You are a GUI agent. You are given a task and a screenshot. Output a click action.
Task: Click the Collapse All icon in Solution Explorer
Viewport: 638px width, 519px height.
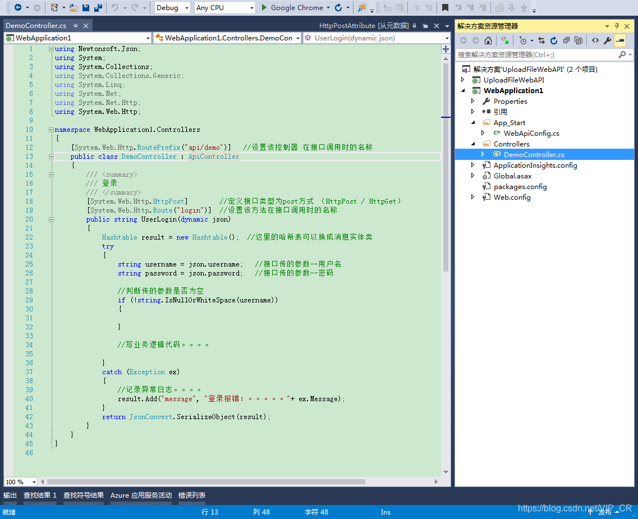[566, 40]
